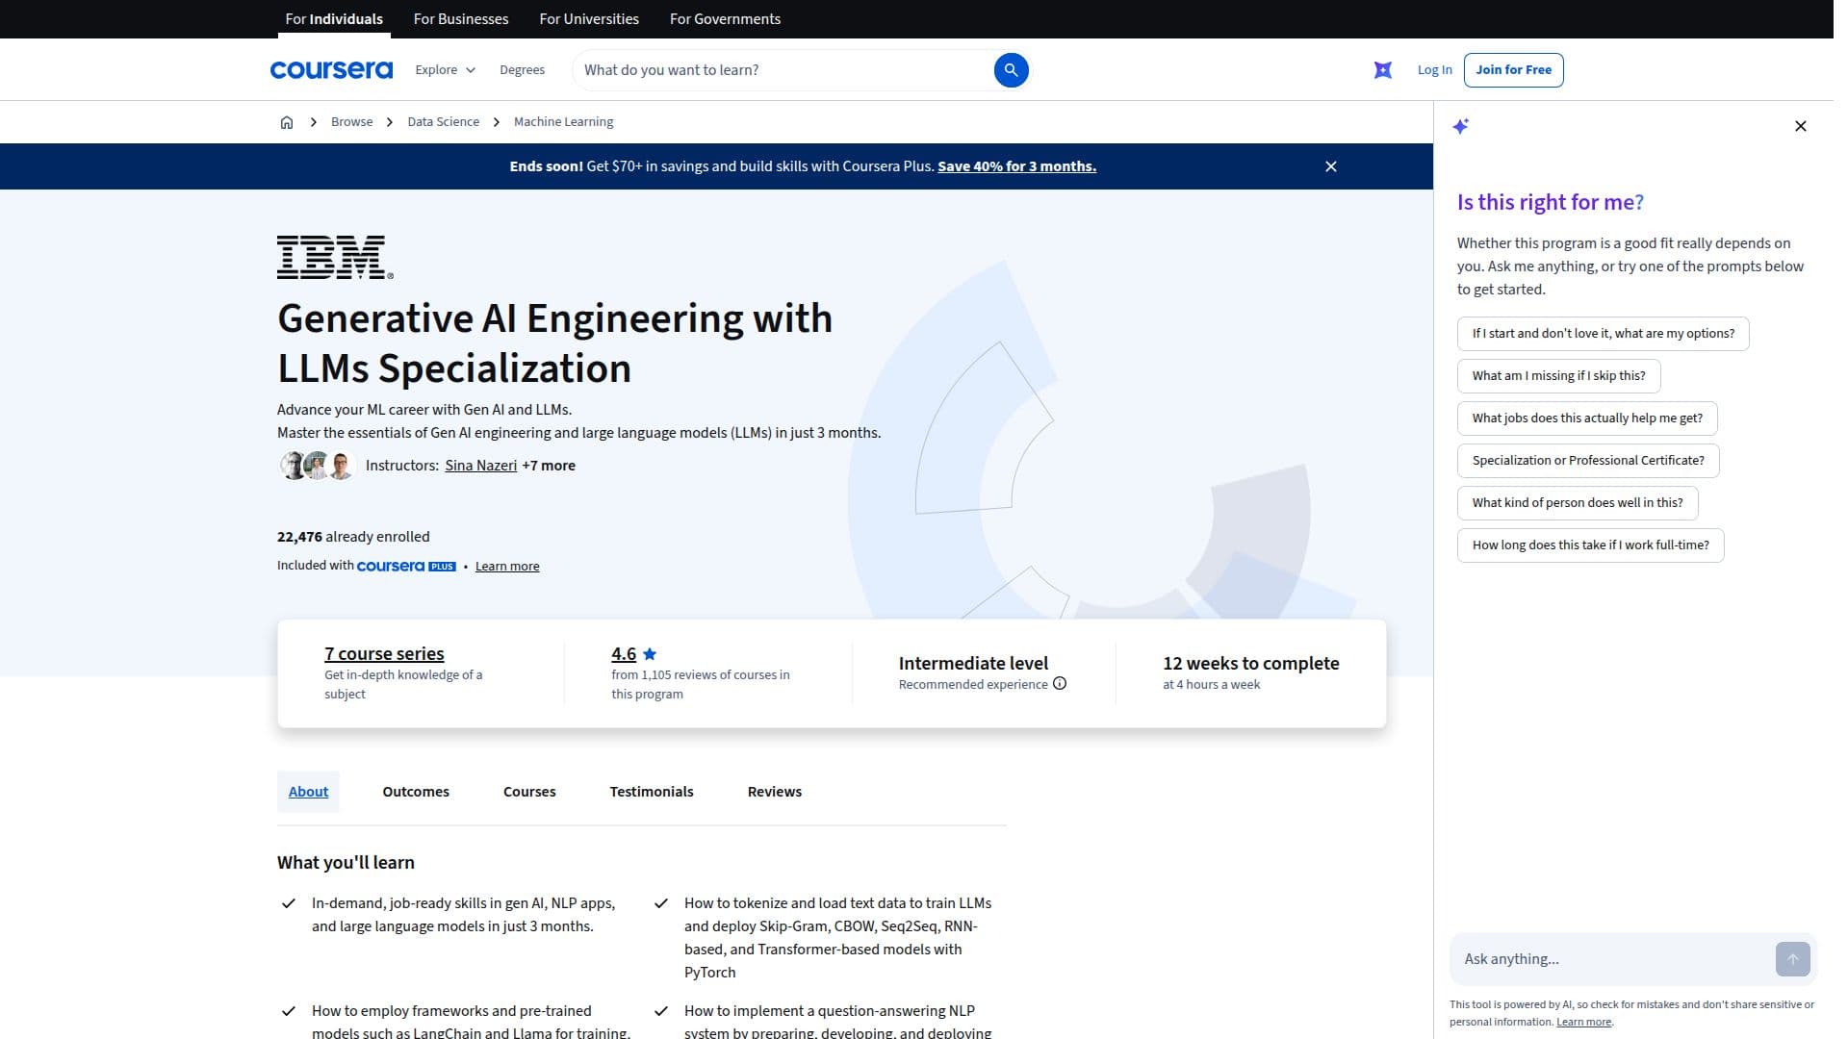This screenshot has height=1039, width=1848.
Task: Switch to the Testimonials tab
Action: [x=652, y=792]
